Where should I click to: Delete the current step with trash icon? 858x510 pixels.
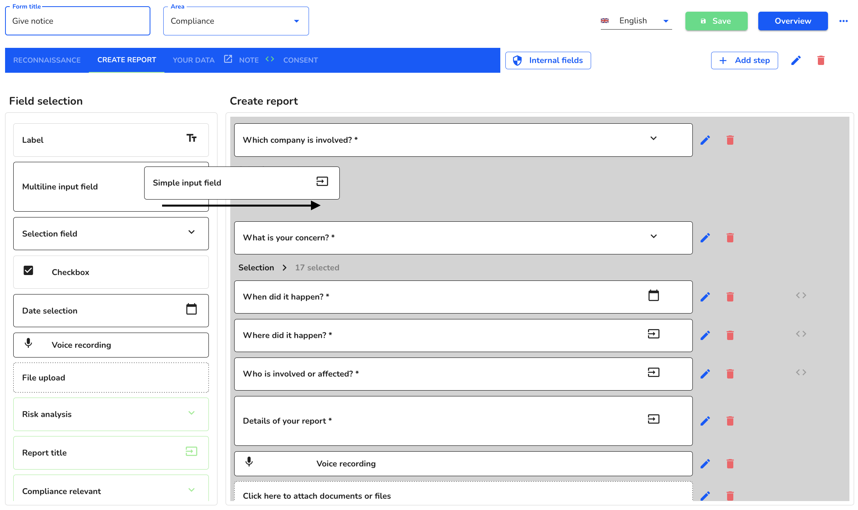click(x=821, y=60)
